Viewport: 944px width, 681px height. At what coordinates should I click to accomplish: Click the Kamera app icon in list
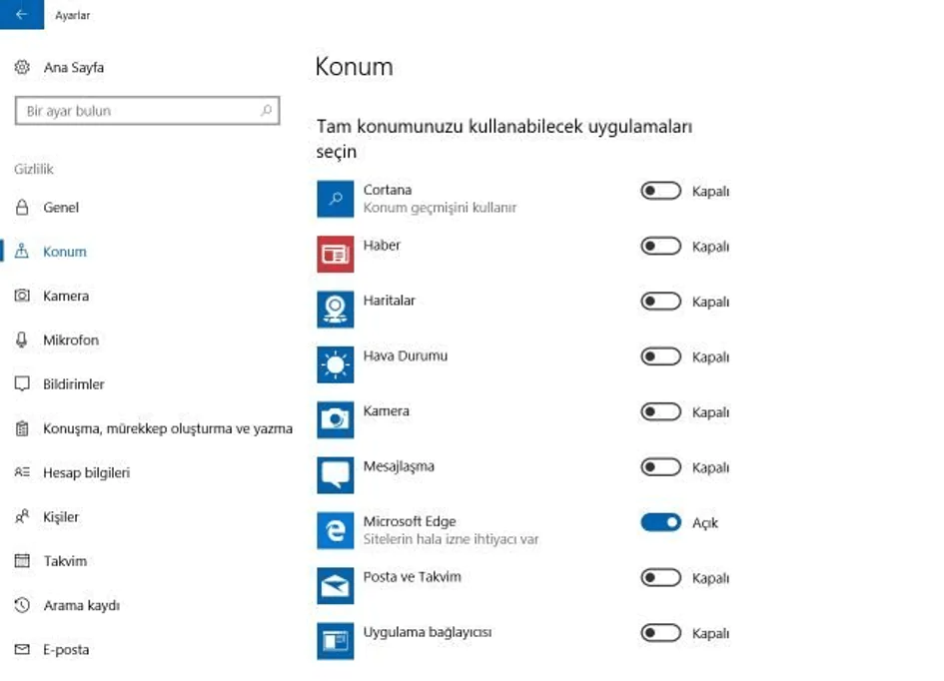335,420
